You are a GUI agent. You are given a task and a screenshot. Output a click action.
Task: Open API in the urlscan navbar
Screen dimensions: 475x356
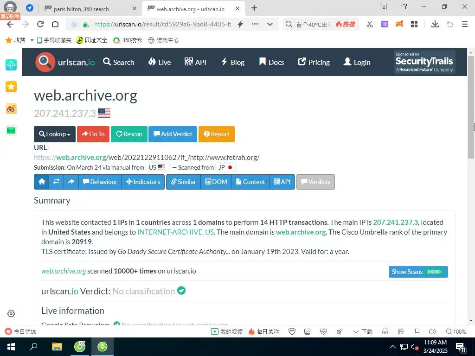click(195, 62)
